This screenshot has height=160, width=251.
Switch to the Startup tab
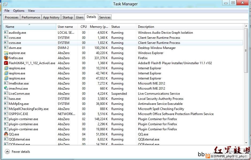pos(67,17)
